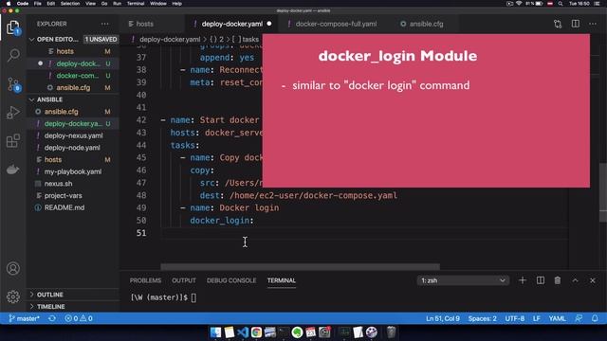Click the Open Changes icon in editor toolbar
This screenshot has width=607, height=341.
pos(558,24)
